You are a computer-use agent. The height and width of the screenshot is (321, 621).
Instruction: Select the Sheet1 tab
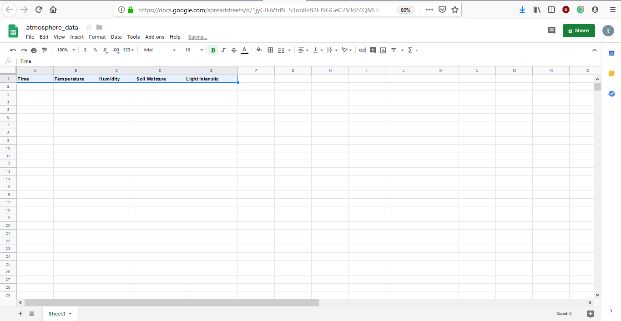60,314
